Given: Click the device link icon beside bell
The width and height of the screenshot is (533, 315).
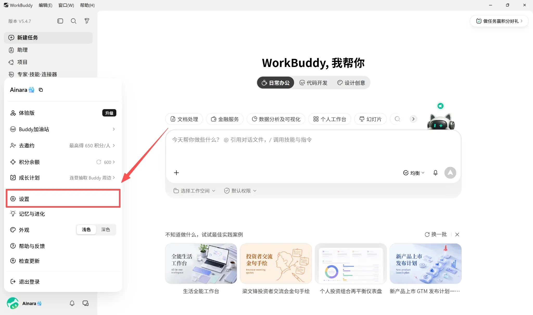Looking at the screenshot, I should pos(85,303).
